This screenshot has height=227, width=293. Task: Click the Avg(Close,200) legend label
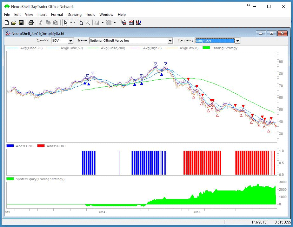pyautogui.click(x=113, y=48)
